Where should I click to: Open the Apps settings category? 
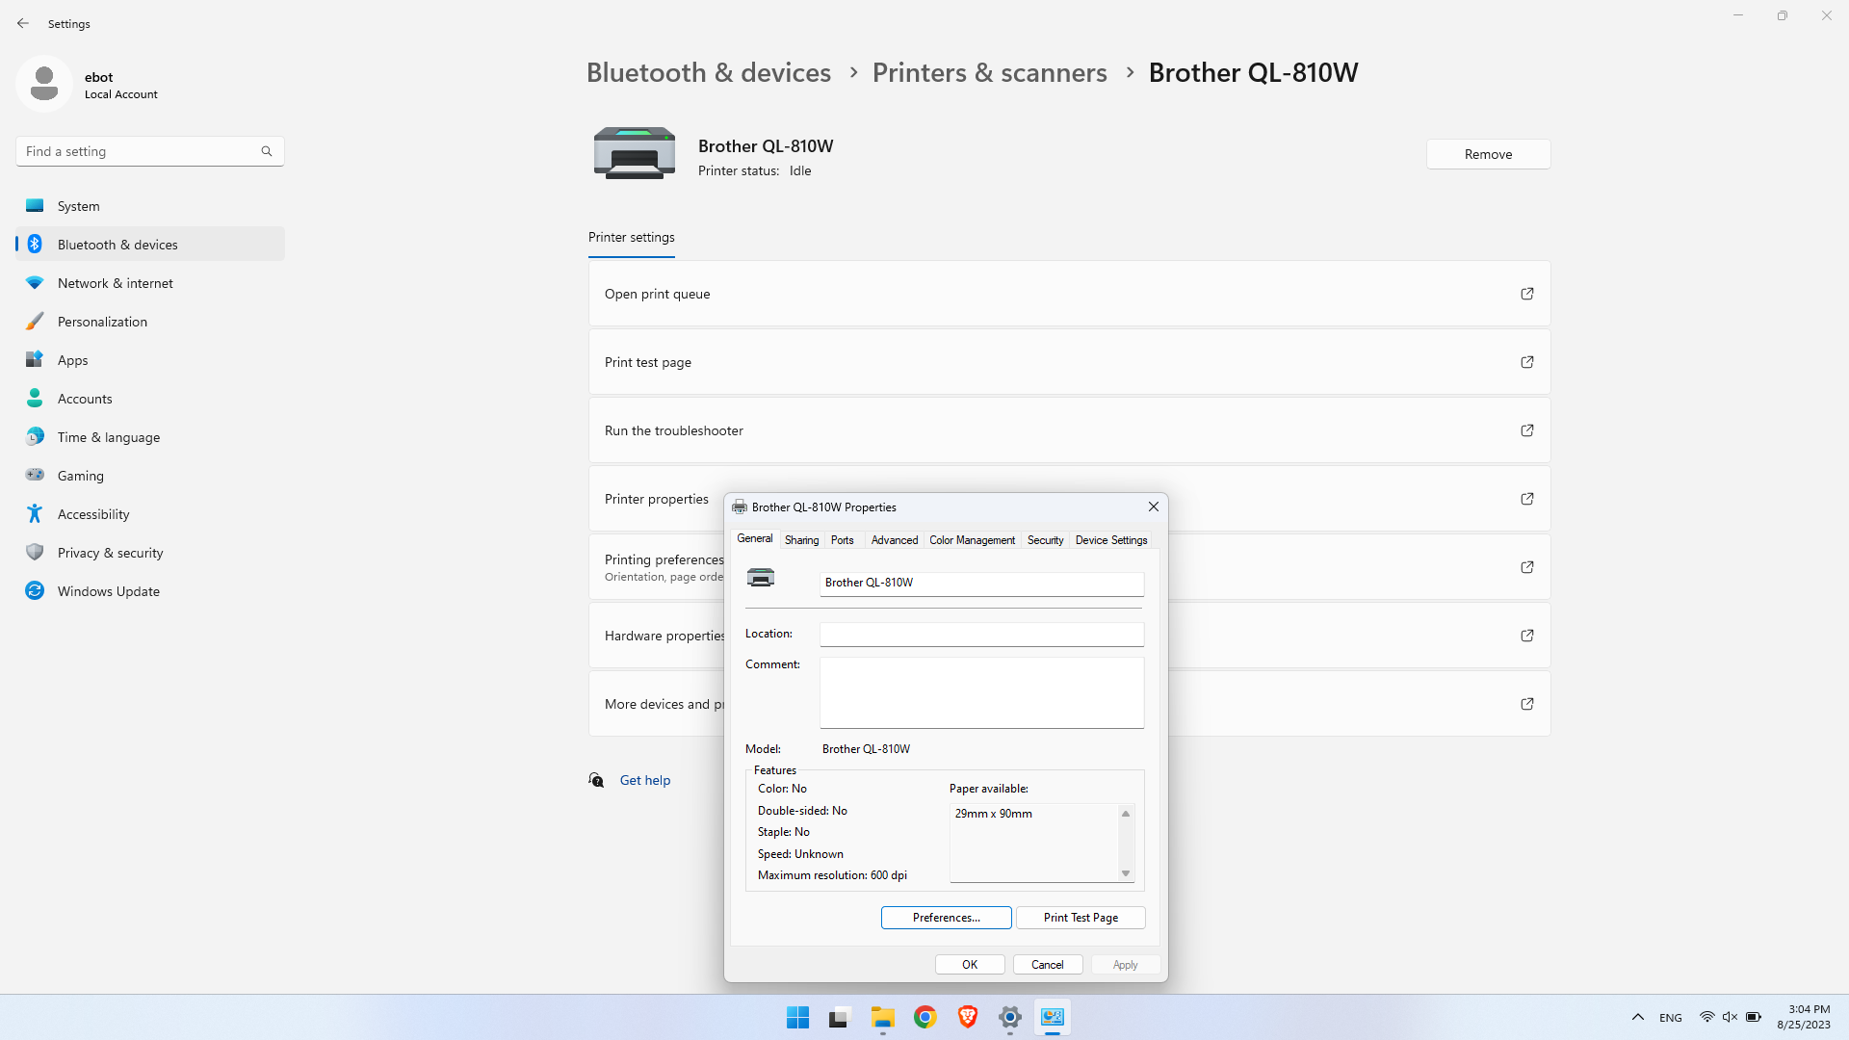pos(150,360)
